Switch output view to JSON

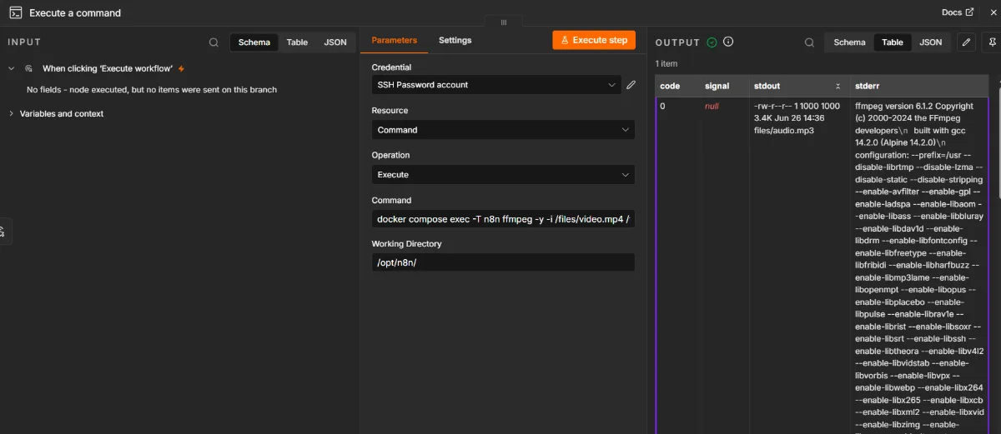click(x=931, y=42)
